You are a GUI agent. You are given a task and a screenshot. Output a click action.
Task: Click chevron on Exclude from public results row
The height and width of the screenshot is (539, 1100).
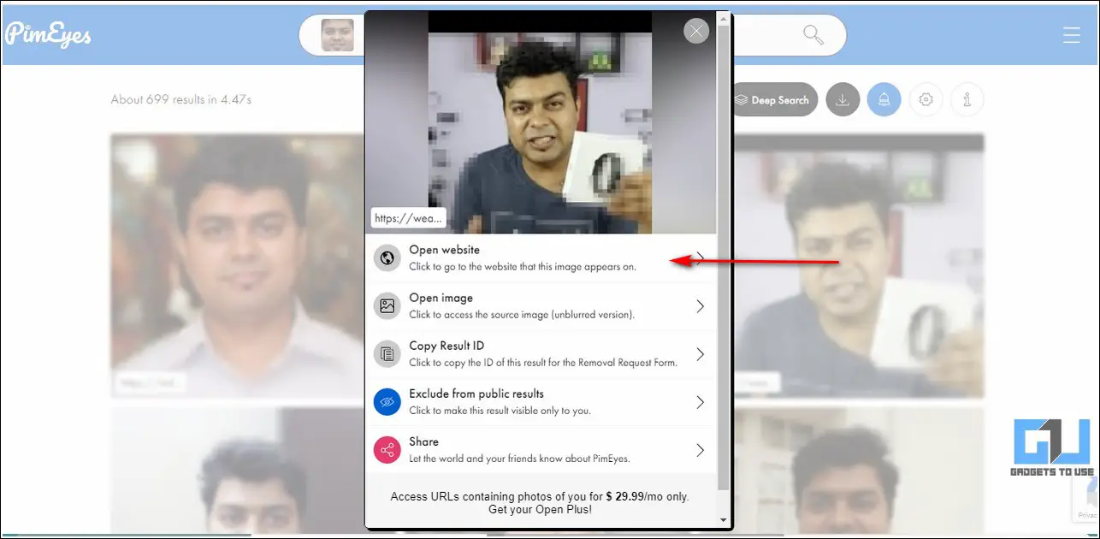click(700, 402)
